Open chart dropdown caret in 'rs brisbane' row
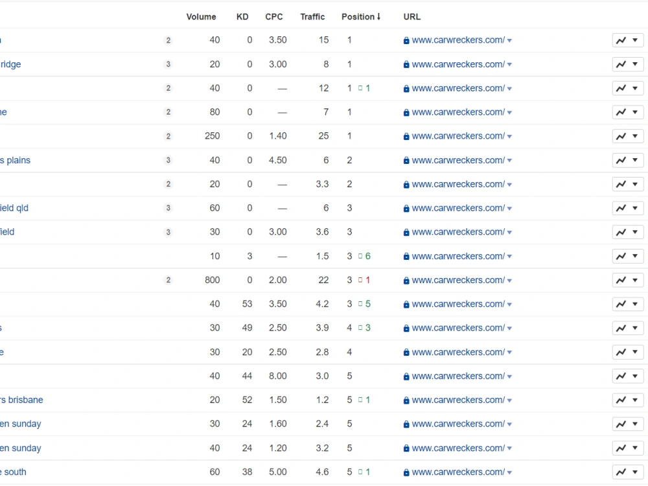The height and width of the screenshot is (486, 648). click(x=635, y=400)
